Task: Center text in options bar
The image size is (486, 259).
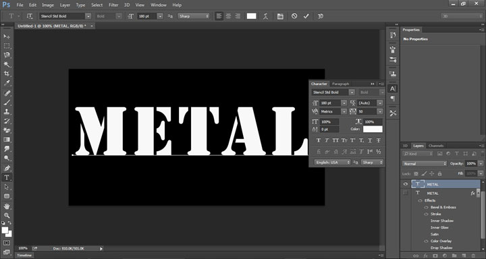Action: (x=228, y=16)
